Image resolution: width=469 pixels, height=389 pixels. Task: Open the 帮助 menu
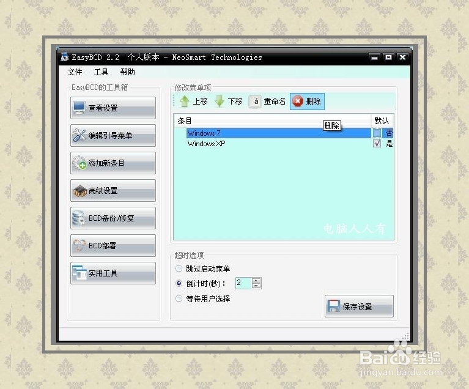pos(127,72)
